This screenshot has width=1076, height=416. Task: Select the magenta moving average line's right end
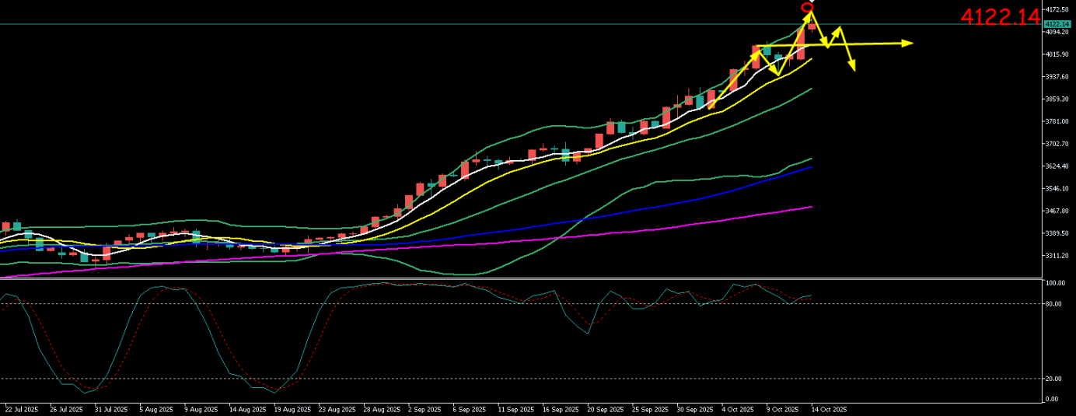811,208
